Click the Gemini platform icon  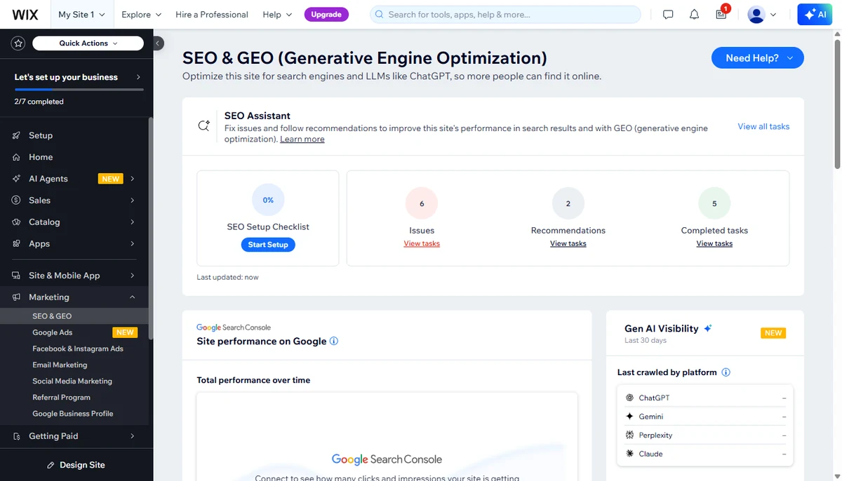[x=629, y=416]
